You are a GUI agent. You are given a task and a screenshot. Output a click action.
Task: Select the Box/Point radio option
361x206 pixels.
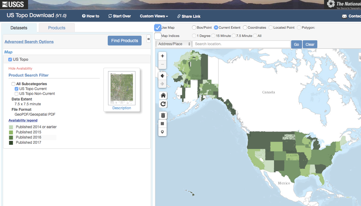point(194,28)
